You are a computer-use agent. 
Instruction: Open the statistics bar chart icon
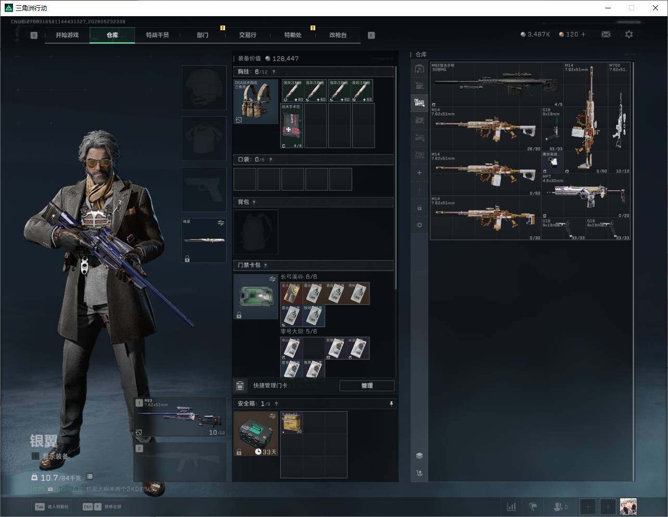[512, 507]
